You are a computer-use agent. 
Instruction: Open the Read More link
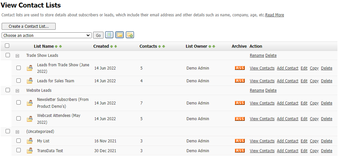tap(275, 15)
